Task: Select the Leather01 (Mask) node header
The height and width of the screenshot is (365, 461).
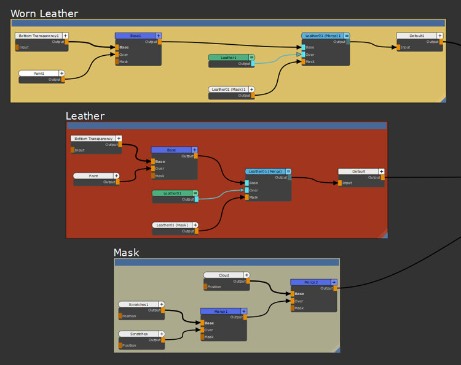Action: click(x=172, y=225)
